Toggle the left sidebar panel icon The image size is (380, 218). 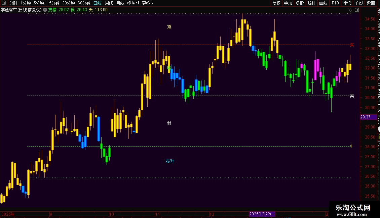4,3
